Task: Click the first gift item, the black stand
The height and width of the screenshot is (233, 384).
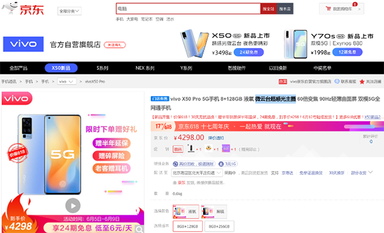Action: tap(191, 149)
